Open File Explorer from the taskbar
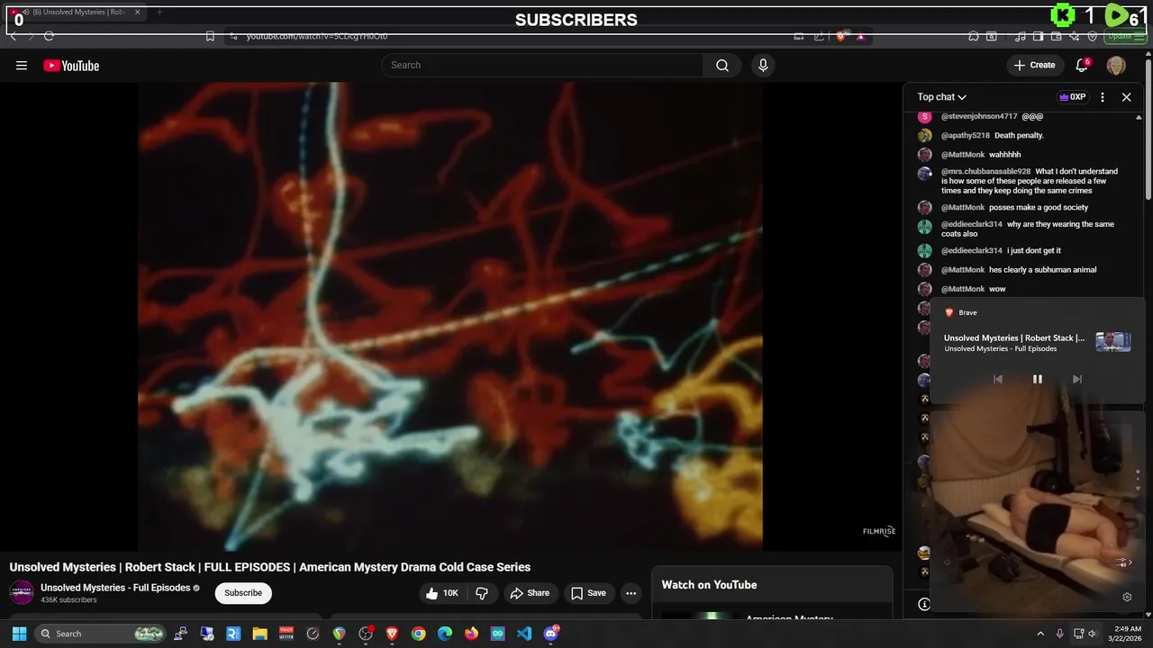The image size is (1153, 648). (x=259, y=634)
